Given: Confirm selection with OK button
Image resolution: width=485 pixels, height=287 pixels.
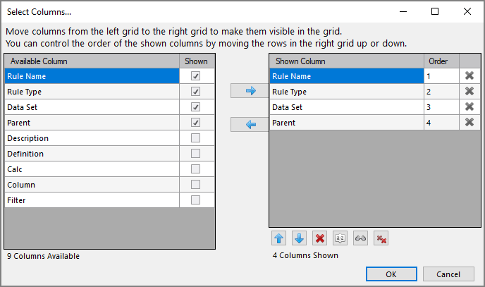Looking at the screenshot, I should (391, 274).
